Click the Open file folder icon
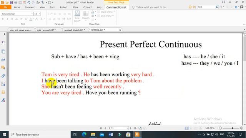Screen dimensions: 246x138 pyautogui.click(x=7, y=2)
